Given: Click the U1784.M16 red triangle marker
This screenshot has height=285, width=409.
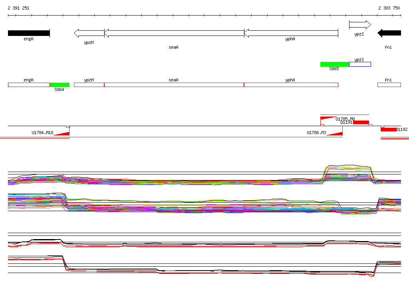Looking at the screenshot, I should coord(62,133).
